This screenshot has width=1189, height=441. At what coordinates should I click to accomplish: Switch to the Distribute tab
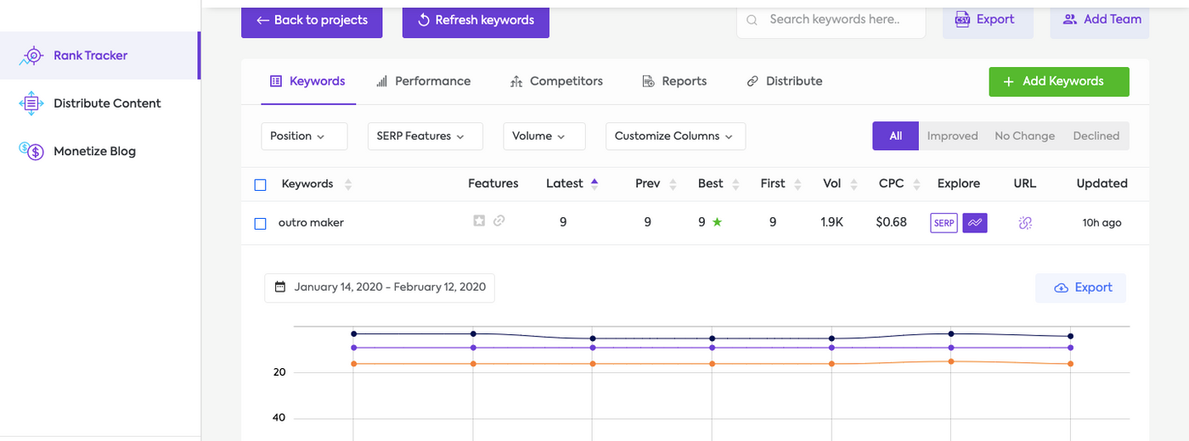point(784,81)
